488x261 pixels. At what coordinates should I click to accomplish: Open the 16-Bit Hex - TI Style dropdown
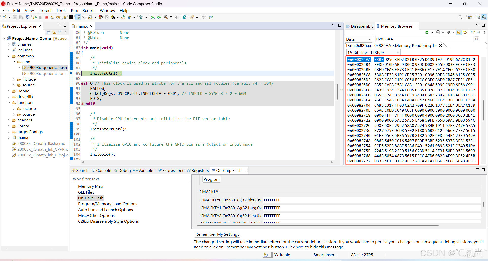[x=373, y=53]
